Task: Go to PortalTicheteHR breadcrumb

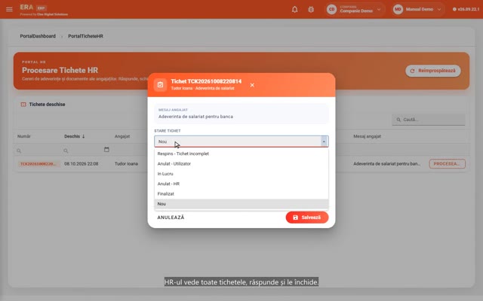Action: 85,36
